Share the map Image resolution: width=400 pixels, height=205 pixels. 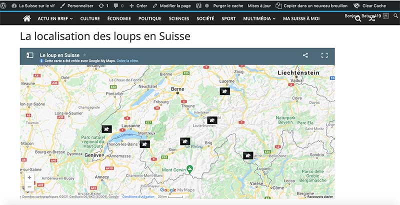pyautogui.click(x=305, y=55)
